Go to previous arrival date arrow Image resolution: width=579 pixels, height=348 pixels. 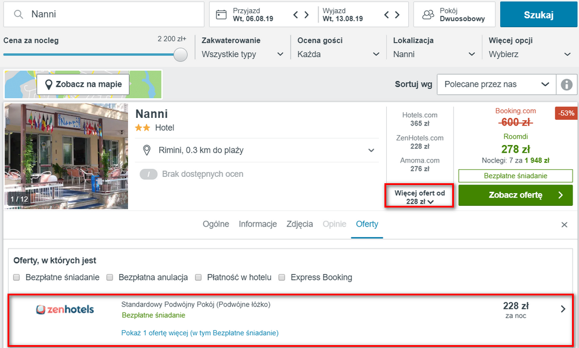pyautogui.click(x=295, y=15)
